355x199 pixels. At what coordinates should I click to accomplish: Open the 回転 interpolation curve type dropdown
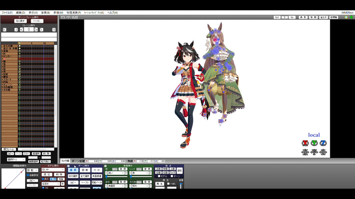[33, 170]
